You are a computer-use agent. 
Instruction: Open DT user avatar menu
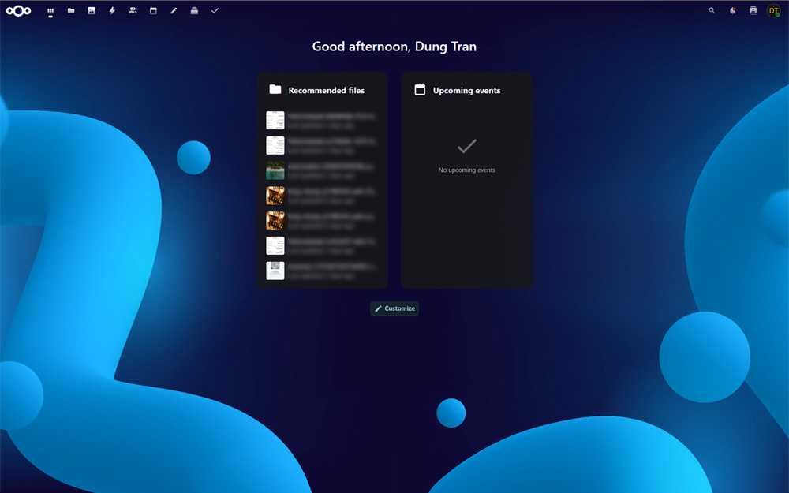tap(774, 10)
